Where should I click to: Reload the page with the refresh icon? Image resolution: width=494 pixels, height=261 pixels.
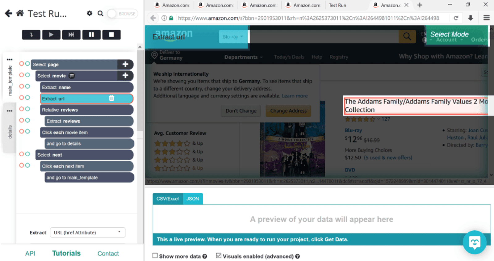coord(456,18)
